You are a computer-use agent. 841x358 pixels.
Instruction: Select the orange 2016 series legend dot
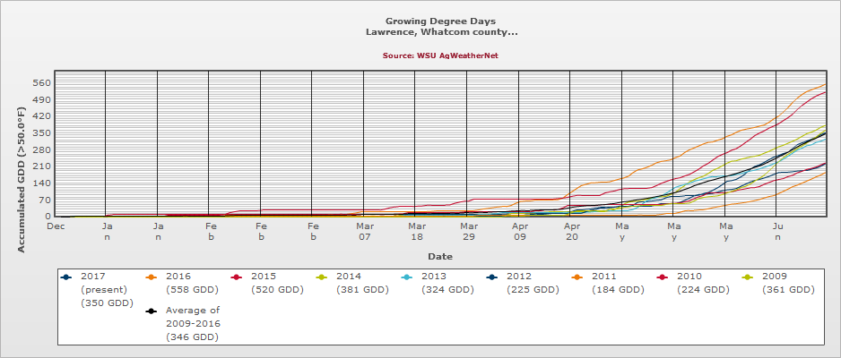(151, 277)
